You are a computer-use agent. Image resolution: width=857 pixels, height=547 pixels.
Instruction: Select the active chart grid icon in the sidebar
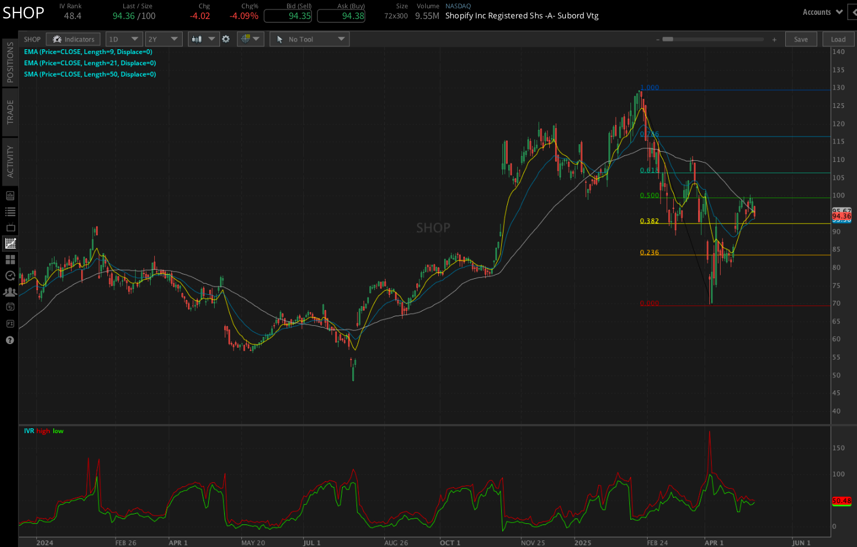10,243
